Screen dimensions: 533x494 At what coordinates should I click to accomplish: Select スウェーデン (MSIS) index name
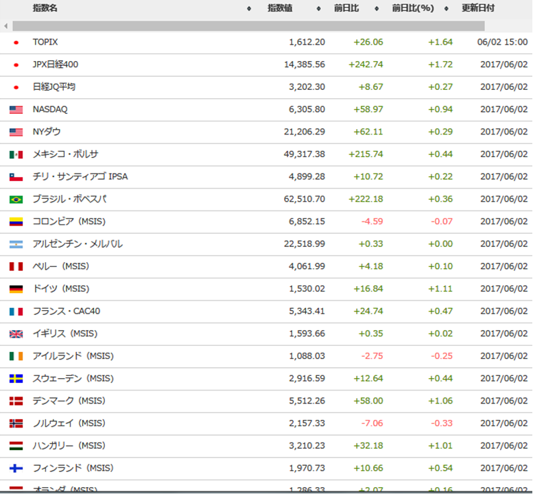click(73, 379)
